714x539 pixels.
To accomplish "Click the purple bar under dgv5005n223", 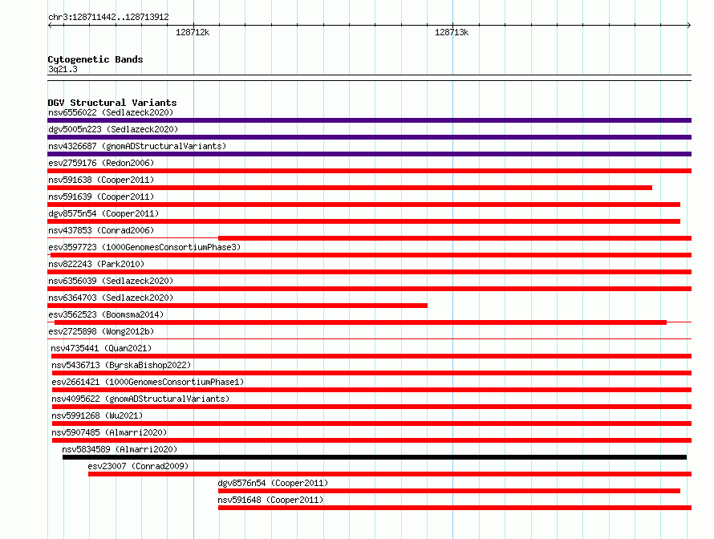I will point(369,137).
